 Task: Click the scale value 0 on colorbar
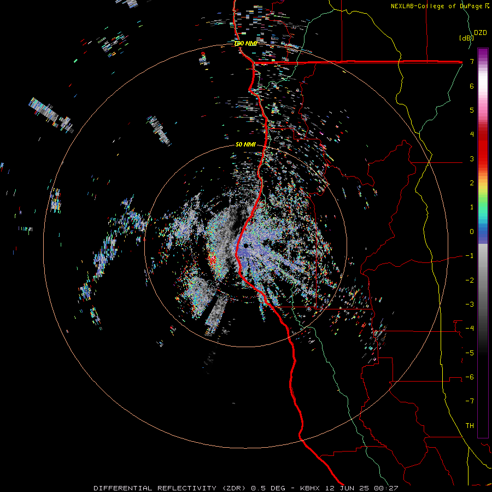coord(472,232)
